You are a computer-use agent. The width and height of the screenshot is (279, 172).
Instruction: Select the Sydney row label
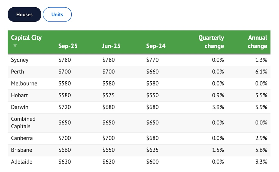click(x=20, y=60)
